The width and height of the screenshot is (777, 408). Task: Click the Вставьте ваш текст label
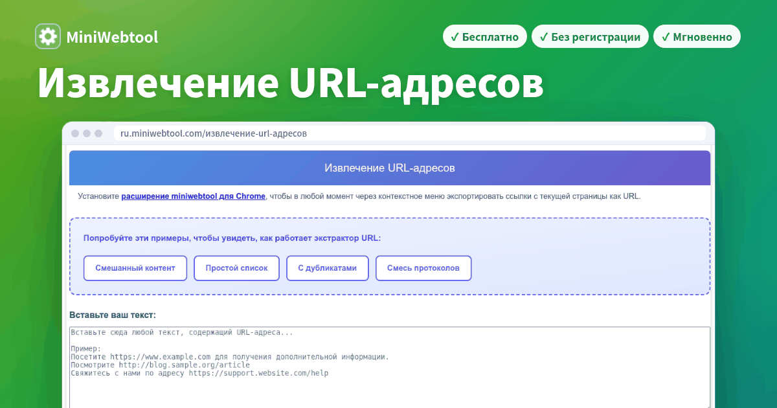[113, 315]
